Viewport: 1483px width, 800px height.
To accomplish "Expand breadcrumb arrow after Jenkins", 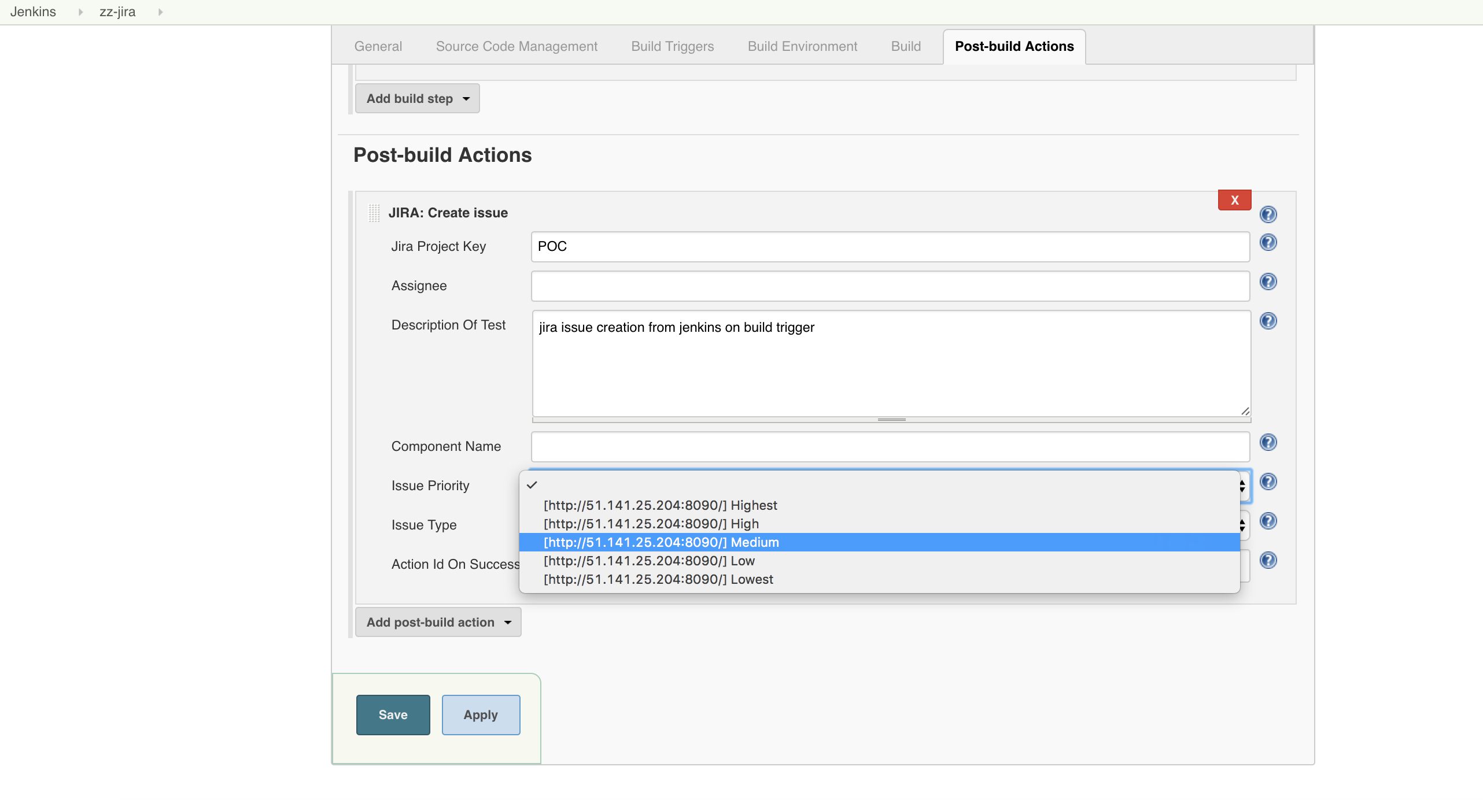I will point(80,12).
